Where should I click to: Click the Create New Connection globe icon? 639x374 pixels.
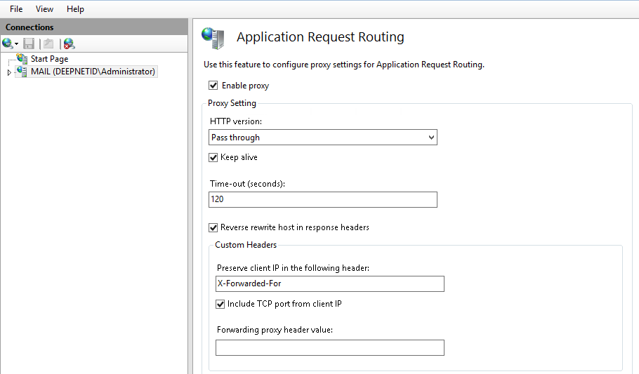click(x=8, y=44)
